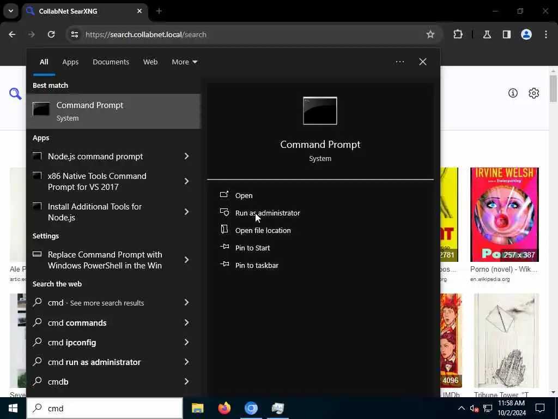Open Firefox from the taskbar
558x419 pixels.
(224, 408)
